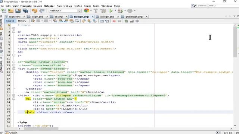Open Services side panel
This screenshot has height=134, width=239.
click(1, 47)
